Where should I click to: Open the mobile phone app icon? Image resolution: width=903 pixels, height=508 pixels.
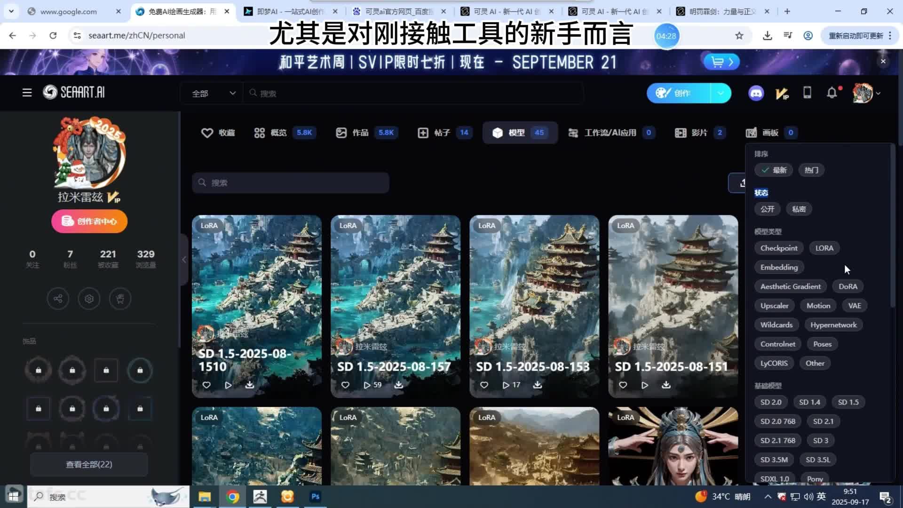click(x=807, y=93)
